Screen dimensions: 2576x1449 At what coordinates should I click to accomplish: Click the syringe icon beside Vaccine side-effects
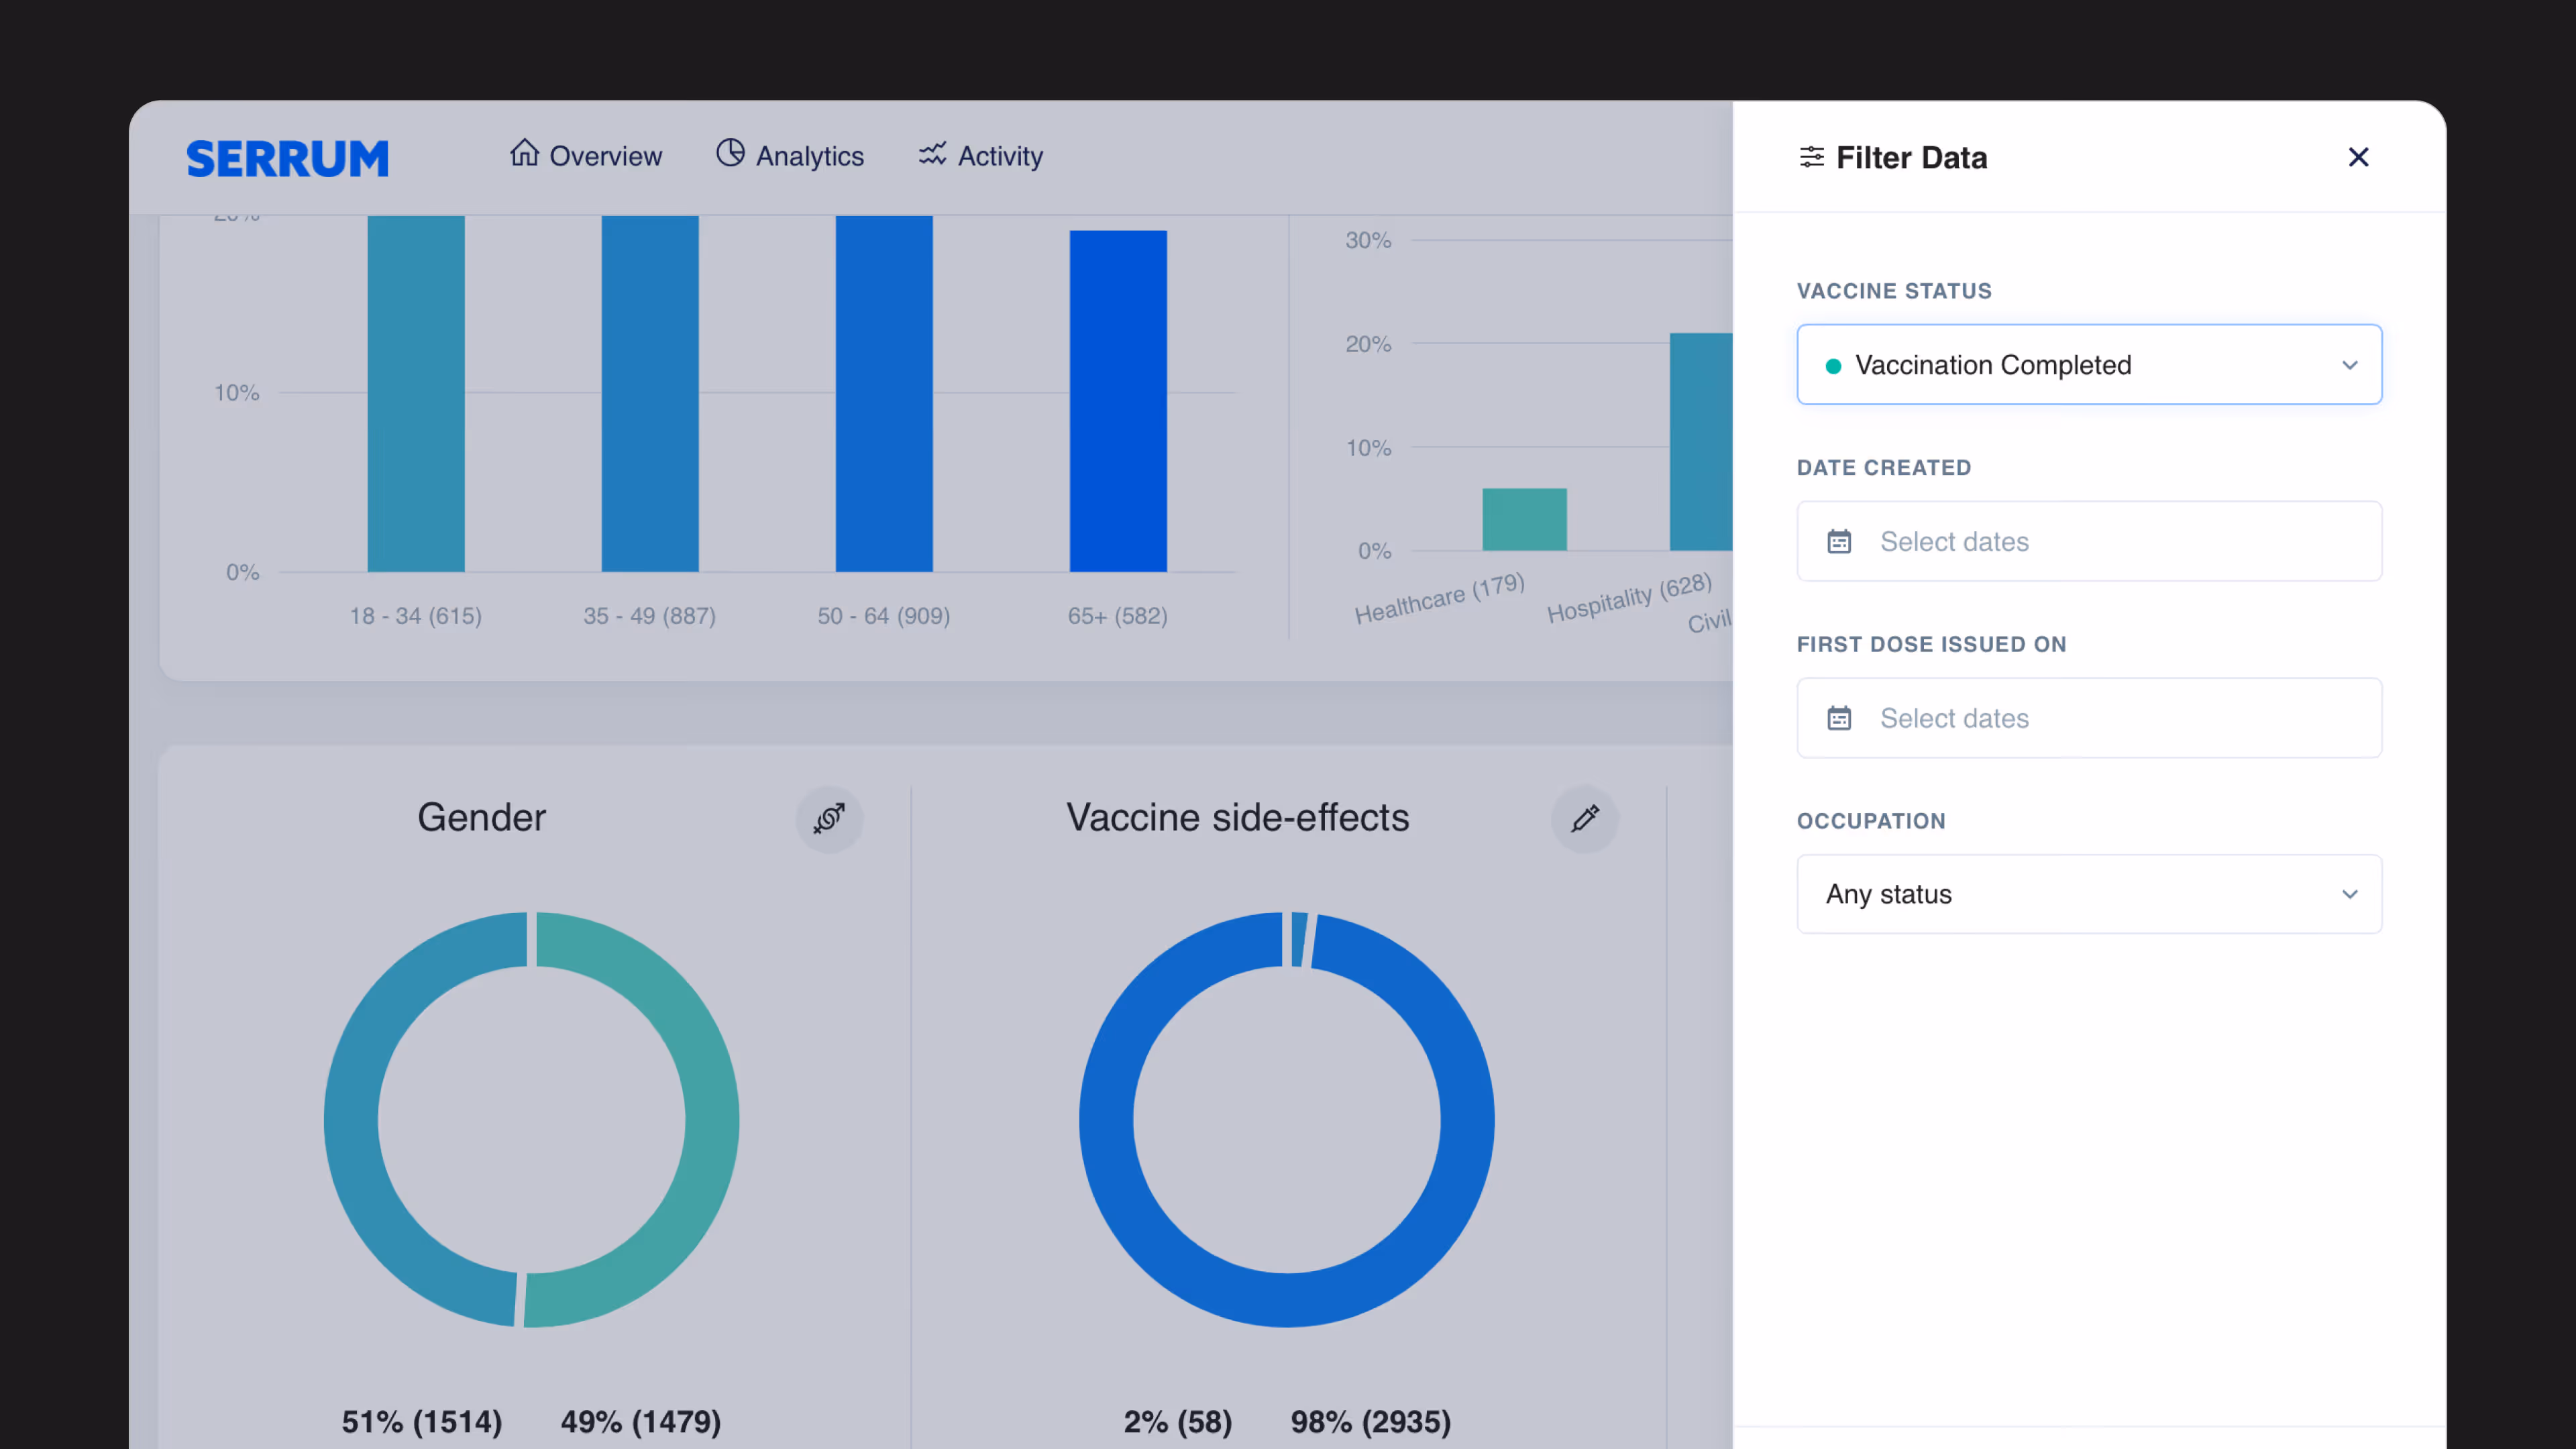pos(1584,818)
